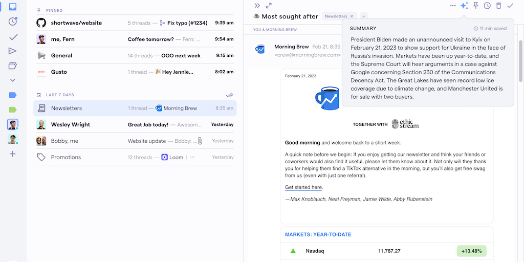Collapse thread pane with double-chevron arrows

click(257, 6)
